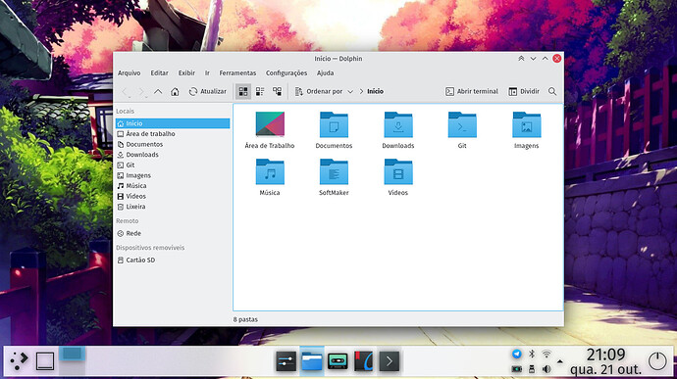Open Bluetooth tray icon
677x379 pixels.
coord(532,354)
